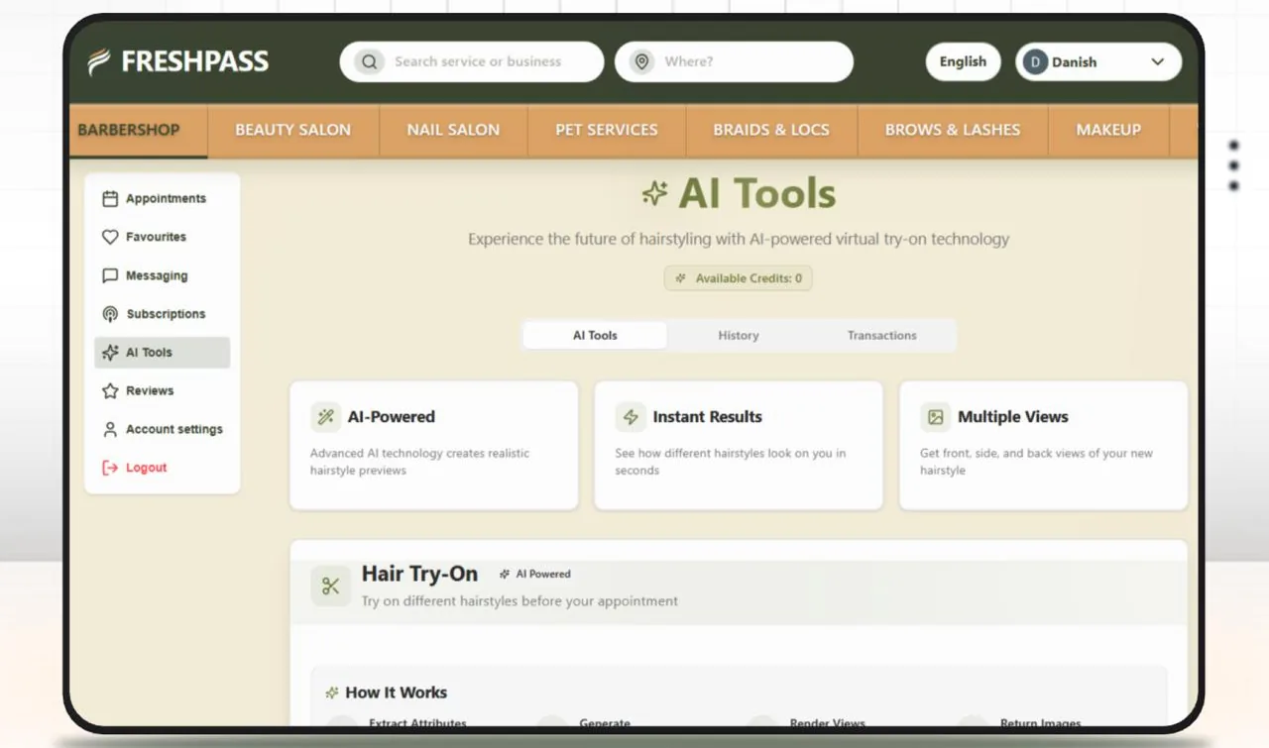This screenshot has height=748, width=1269.
Task: Click the Appointments calendar icon
Action: point(110,198)
